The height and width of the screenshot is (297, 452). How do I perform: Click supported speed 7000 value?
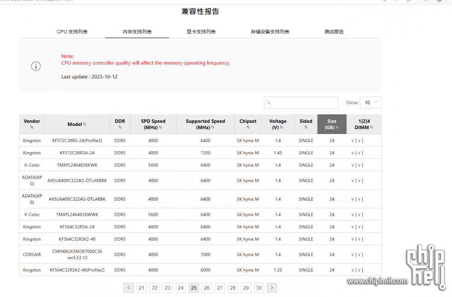pyautogui.click(x=205, y=255)
